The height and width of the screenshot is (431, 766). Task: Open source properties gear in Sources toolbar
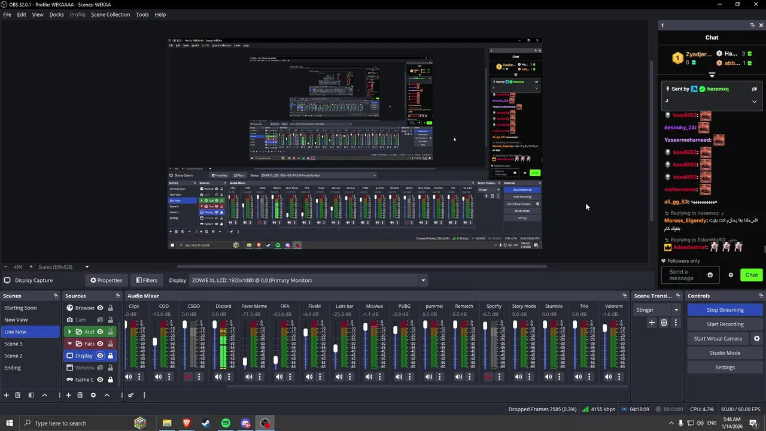tap(93, 395)
